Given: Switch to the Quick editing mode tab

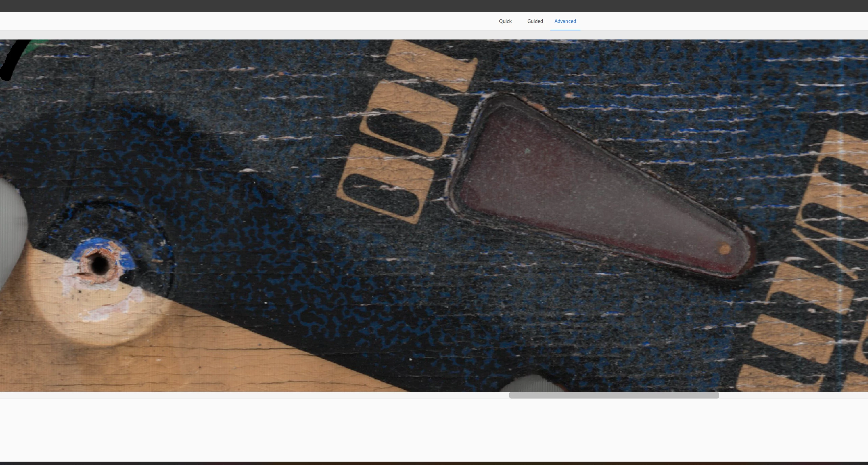Looking at the screenshot, I should tap(505, 21).
